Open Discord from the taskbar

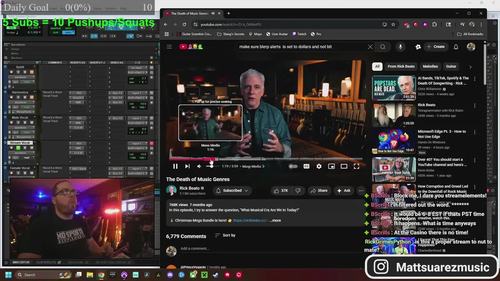[170, 275]
